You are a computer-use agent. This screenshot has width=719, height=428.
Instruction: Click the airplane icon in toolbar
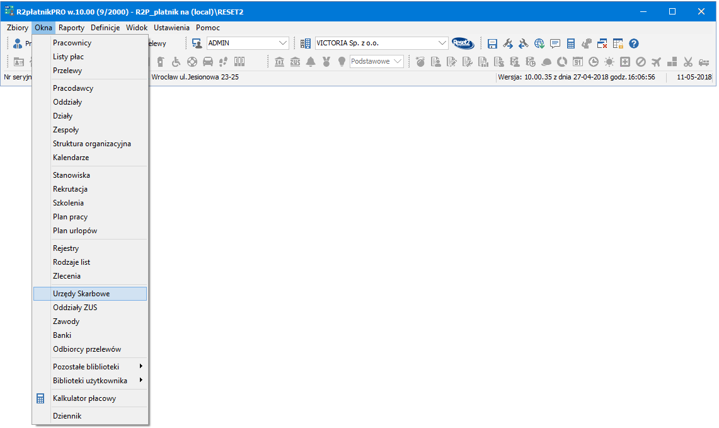point(656,62)
